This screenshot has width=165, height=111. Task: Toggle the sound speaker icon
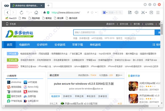tap(136, 13)
